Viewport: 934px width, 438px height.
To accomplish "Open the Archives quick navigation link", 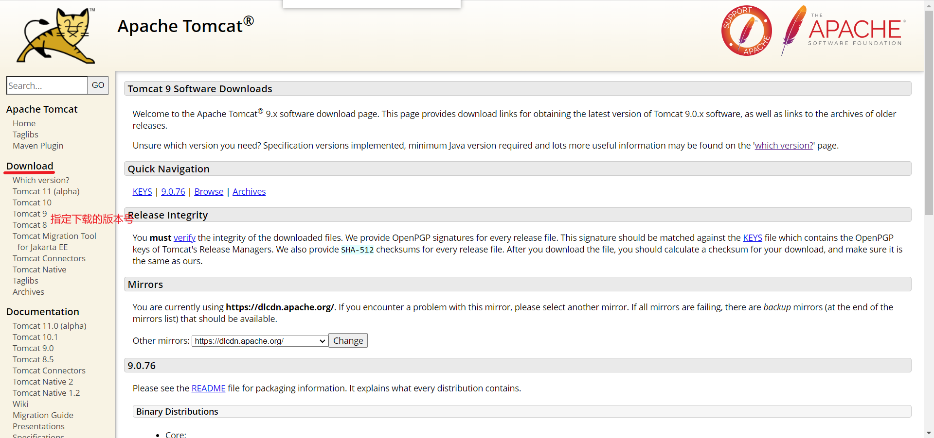I will 249,192.
